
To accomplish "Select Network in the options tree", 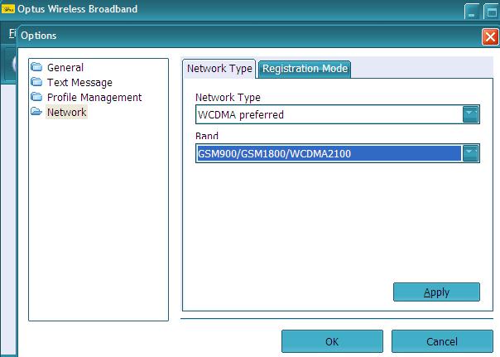I will coord(67,113).
